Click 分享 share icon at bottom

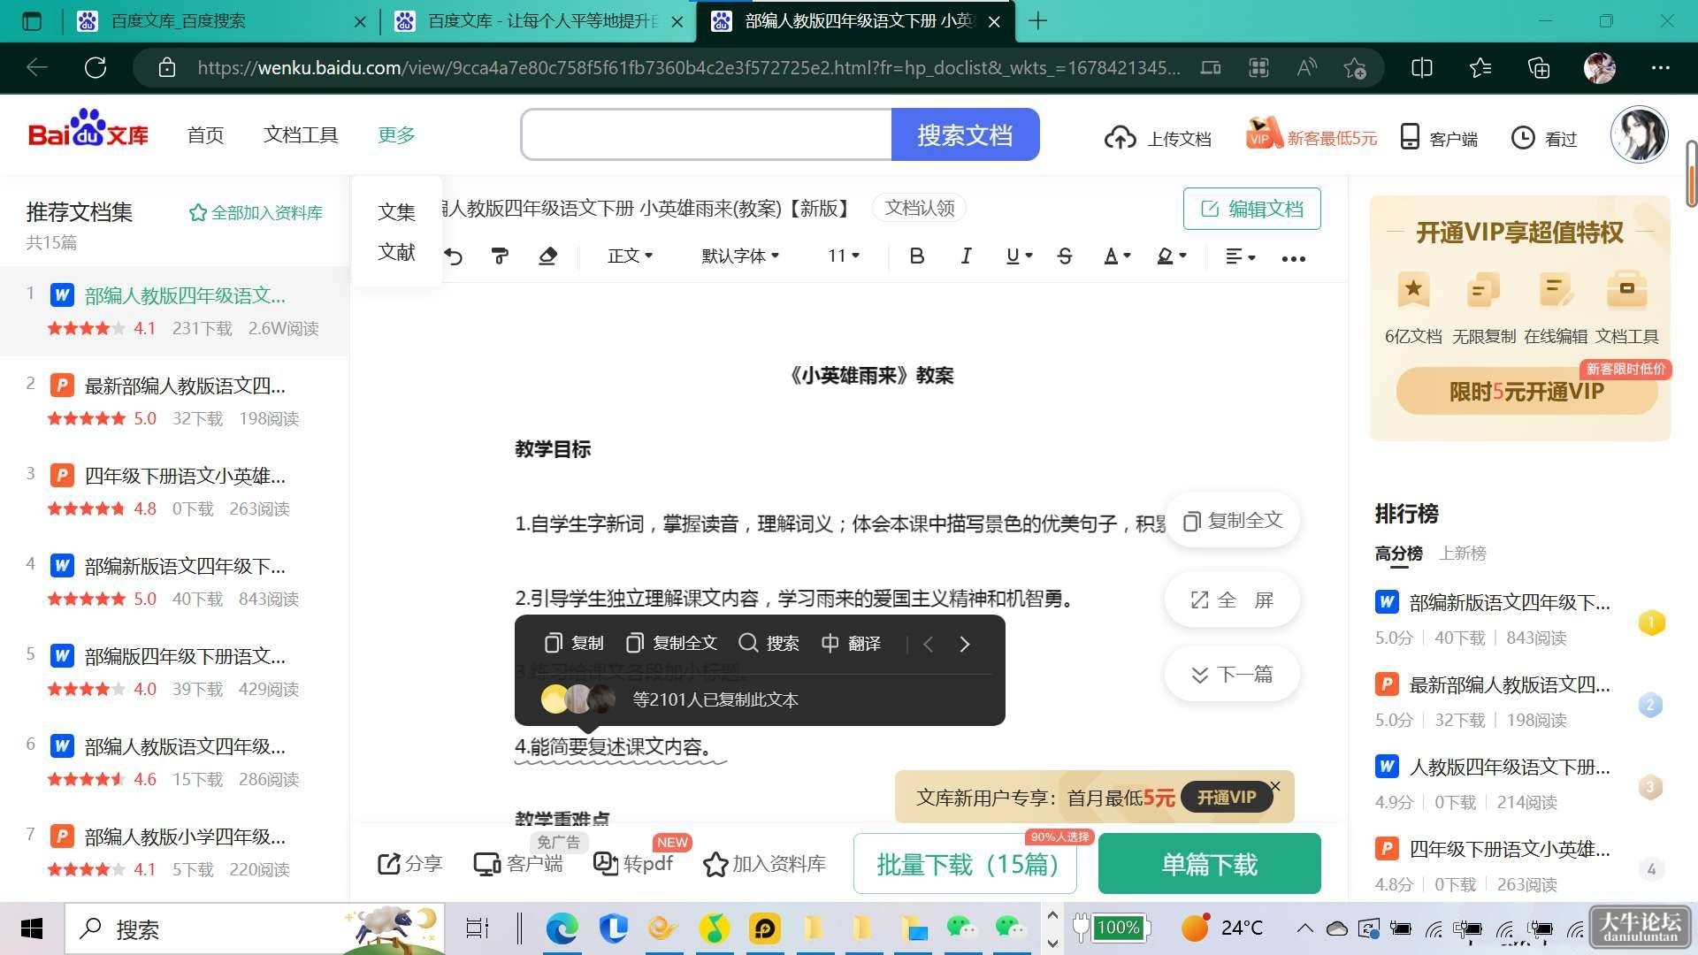389,864
